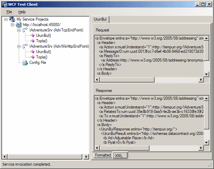This screenshot has height=169, width=214.
Task: Select the UrunBul tab at top
Action: coord(100,20)
